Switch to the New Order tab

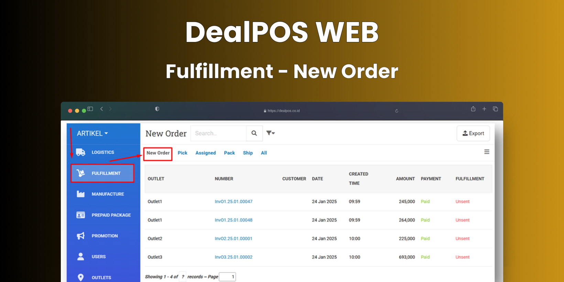pyautogui.click(x=158, y=153)
